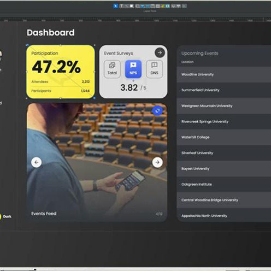The width and height of the screenshot is (271, 271).
Task: Click the Dashboard heading
Action: pos(51,33)
